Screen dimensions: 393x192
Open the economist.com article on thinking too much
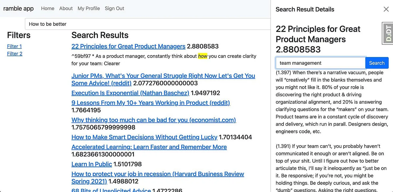click(x=154, y=120)
